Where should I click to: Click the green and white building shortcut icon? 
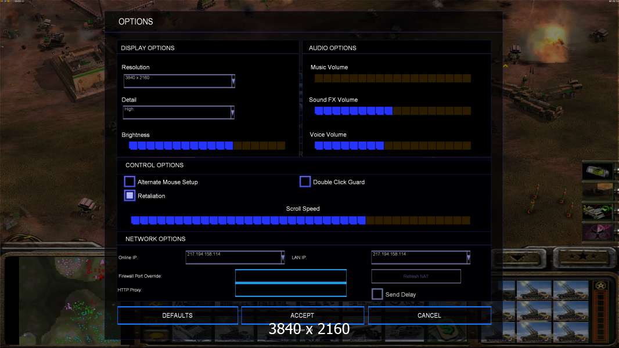(x=598, y=212)
